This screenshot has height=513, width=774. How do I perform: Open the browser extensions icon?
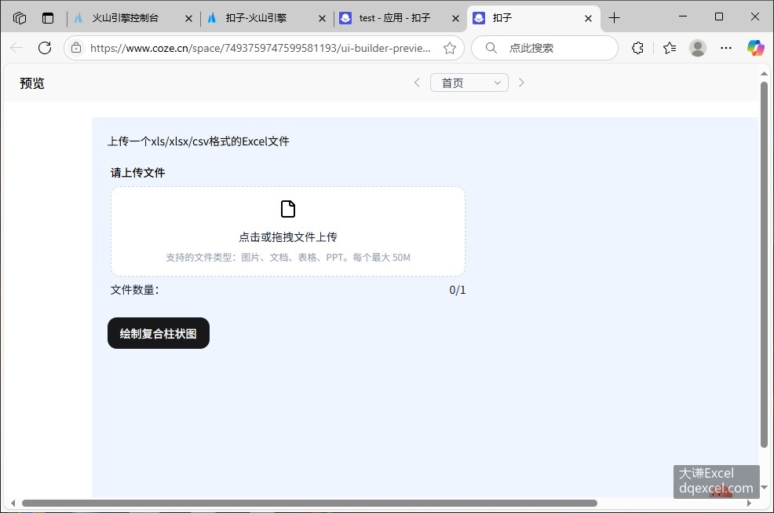637,48
